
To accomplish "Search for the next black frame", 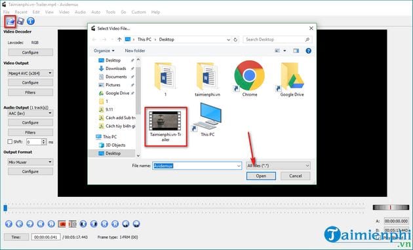I will point(94,224).
